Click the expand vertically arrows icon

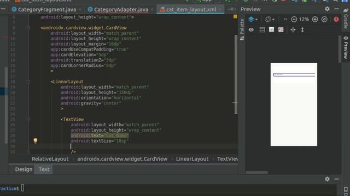pyautogui.click(x=302, y=29)
